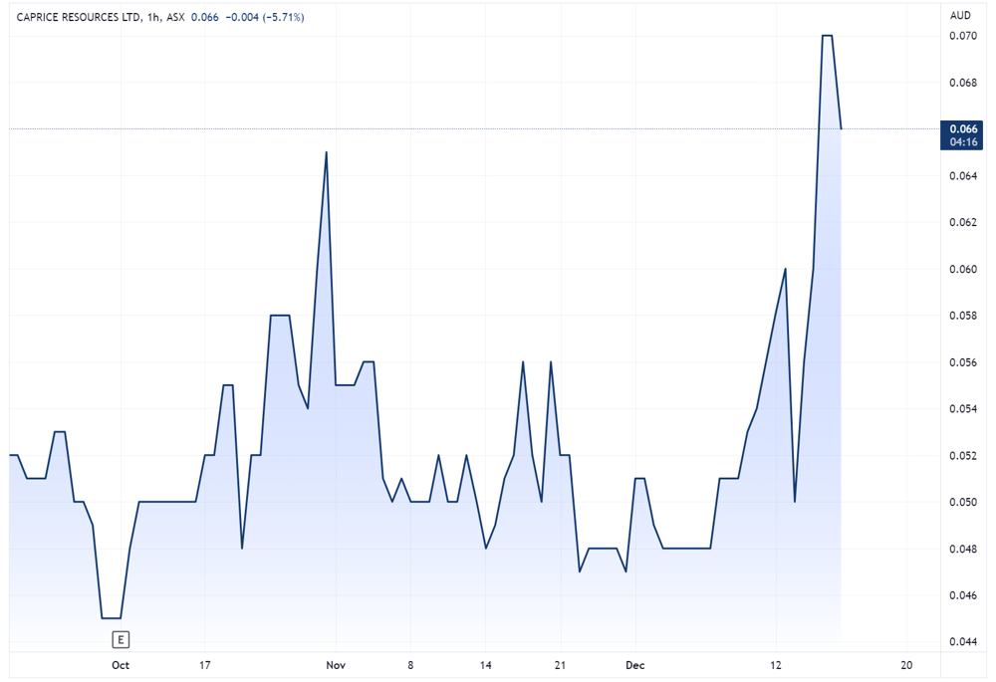This screenshot has height=682, width=996.
Task: Click the 0.052 price axis label
Action: coord(963,456)
